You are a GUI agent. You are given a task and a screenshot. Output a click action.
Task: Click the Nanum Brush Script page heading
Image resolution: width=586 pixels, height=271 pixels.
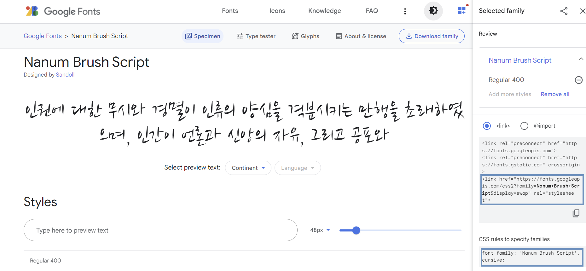pyautogui.click(x=87, y=62)
